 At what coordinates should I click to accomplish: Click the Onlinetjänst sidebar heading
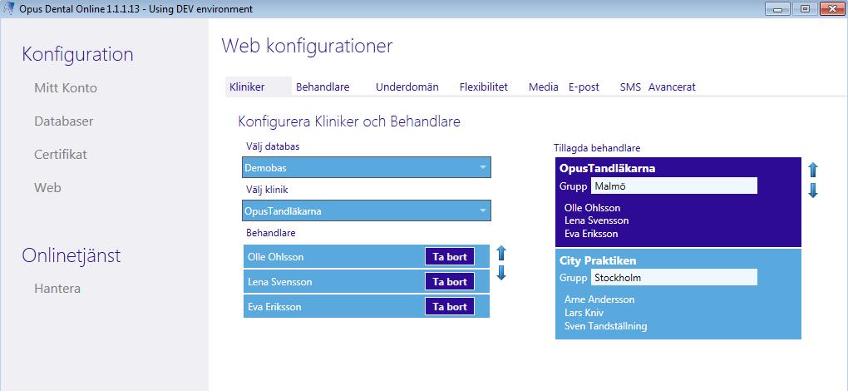point(71,255)
